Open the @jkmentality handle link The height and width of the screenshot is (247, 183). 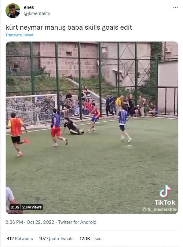click(x=37, y=13)
